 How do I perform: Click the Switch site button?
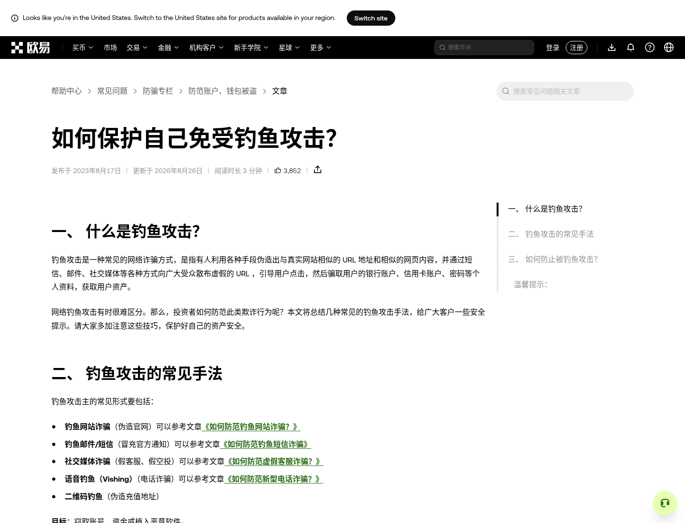[371, 18]
